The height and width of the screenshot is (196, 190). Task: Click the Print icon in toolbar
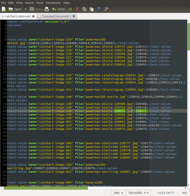(x=46, y=9)
